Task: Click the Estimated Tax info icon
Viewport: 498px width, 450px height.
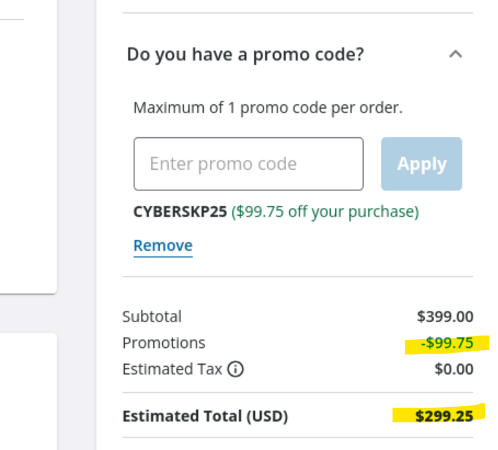Action: pos(235,370)
